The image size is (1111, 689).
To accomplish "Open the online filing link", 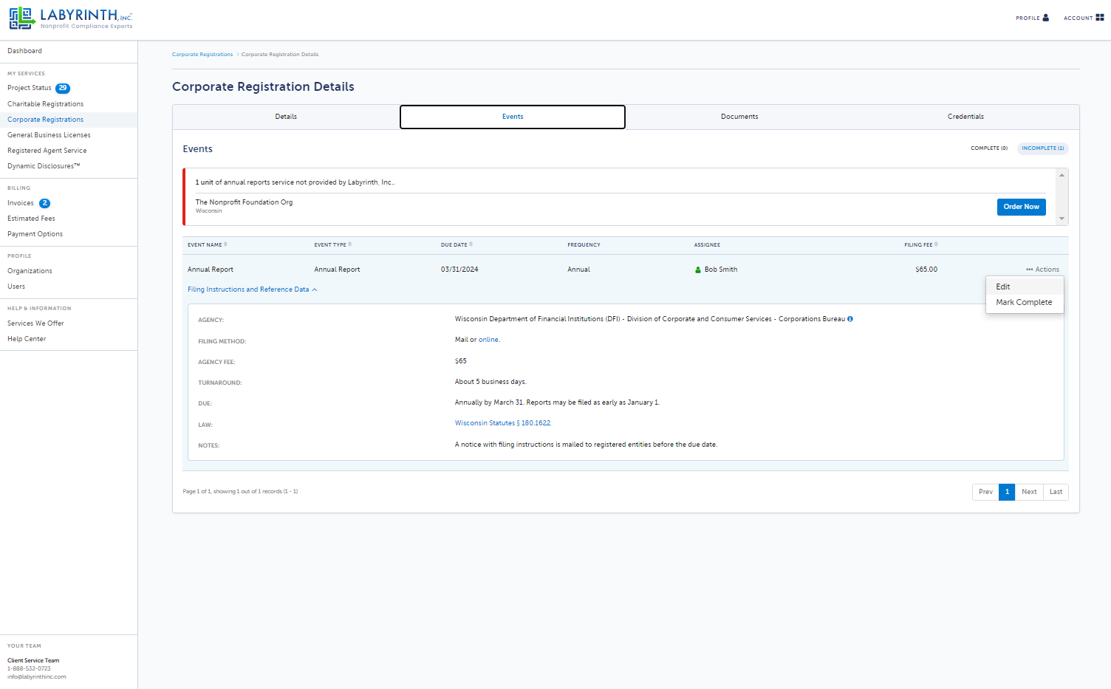I will 489,340.
